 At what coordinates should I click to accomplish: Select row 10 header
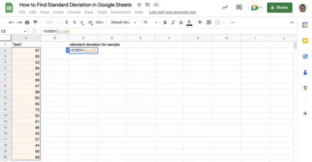tap(5, 98)
